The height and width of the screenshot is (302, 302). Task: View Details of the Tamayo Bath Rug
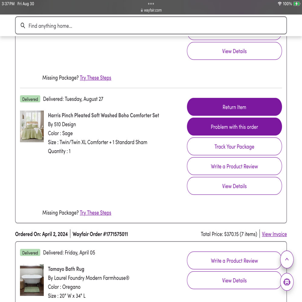[234, 281]
